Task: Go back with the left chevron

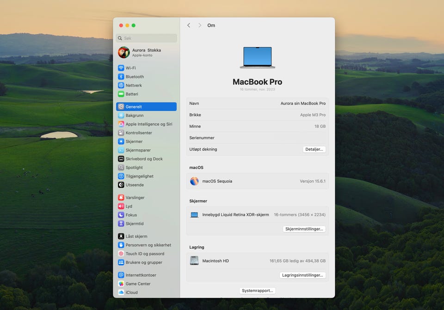Action: pyautogui.click(x=189, y=25)
